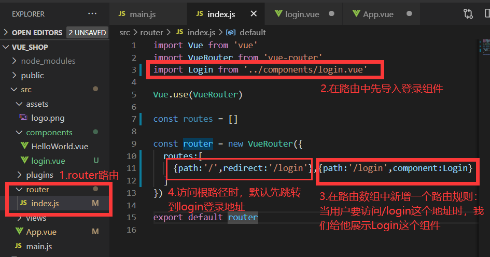Click 'export default router' code line
490x257 pixels.
pyautogui.click(x=206, y=217)
